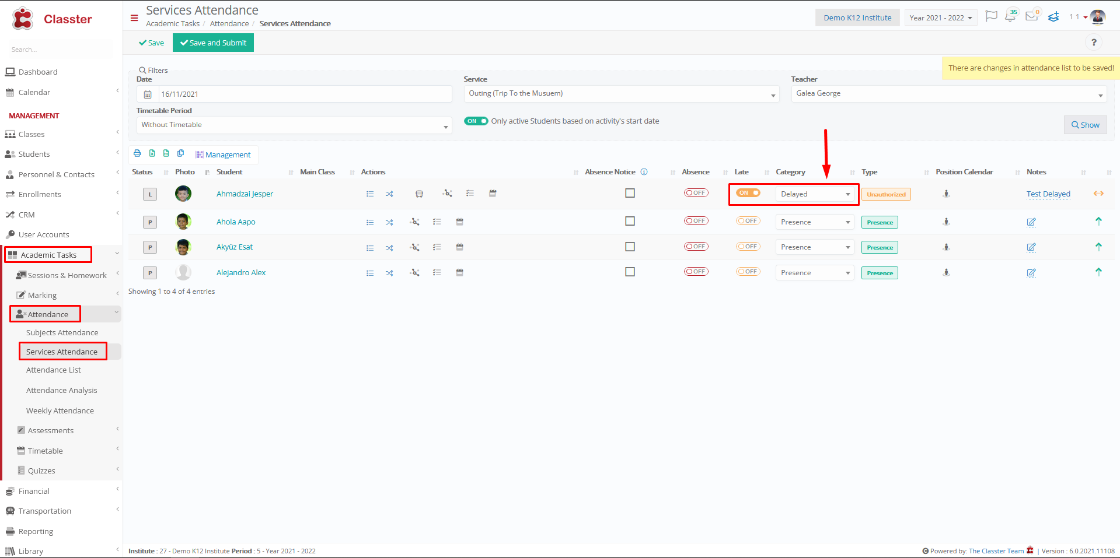
Task: Open Delayed category dropdown for Ahmadzai Jesper
Action: [x=815, y=194]
